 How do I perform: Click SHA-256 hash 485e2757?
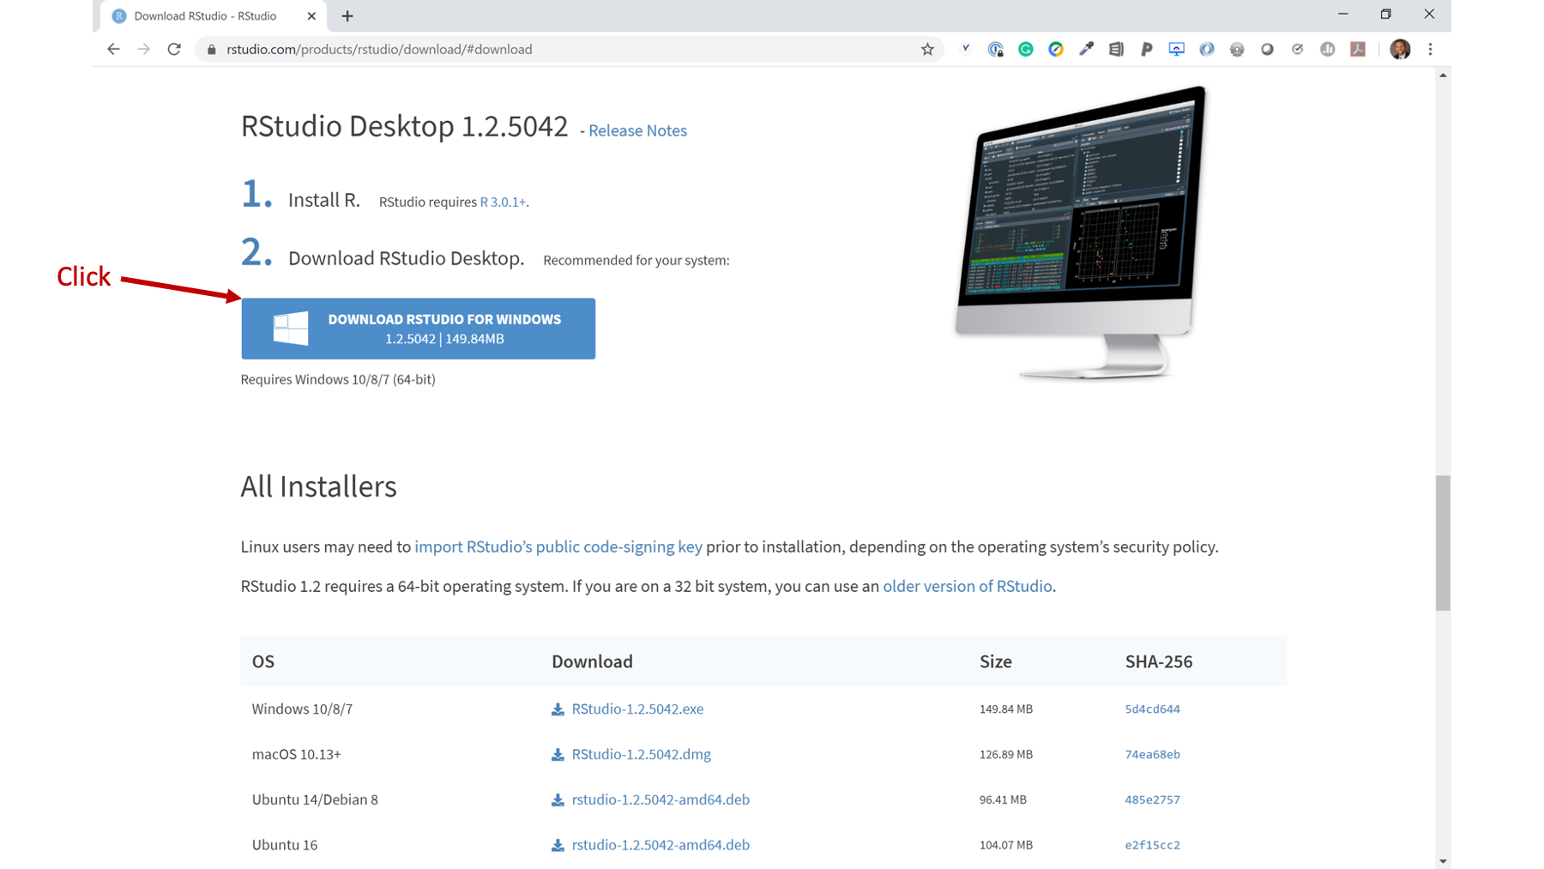pyautogui.click(x=1152, y=800)
